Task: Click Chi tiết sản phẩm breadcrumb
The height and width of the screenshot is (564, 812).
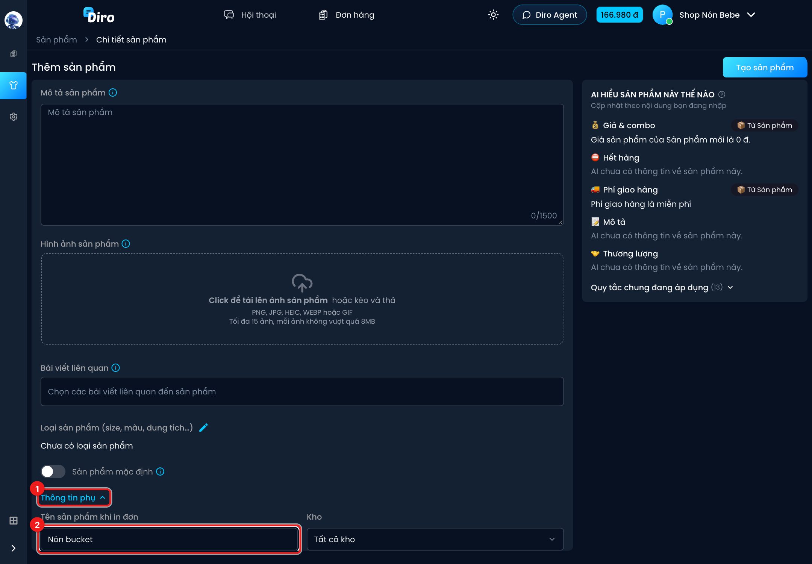Action: click(x=131, y=39)
